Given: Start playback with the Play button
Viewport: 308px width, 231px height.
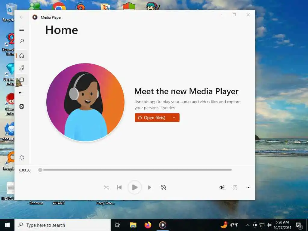Looking at the screenshot, I should tap(135, 187).
